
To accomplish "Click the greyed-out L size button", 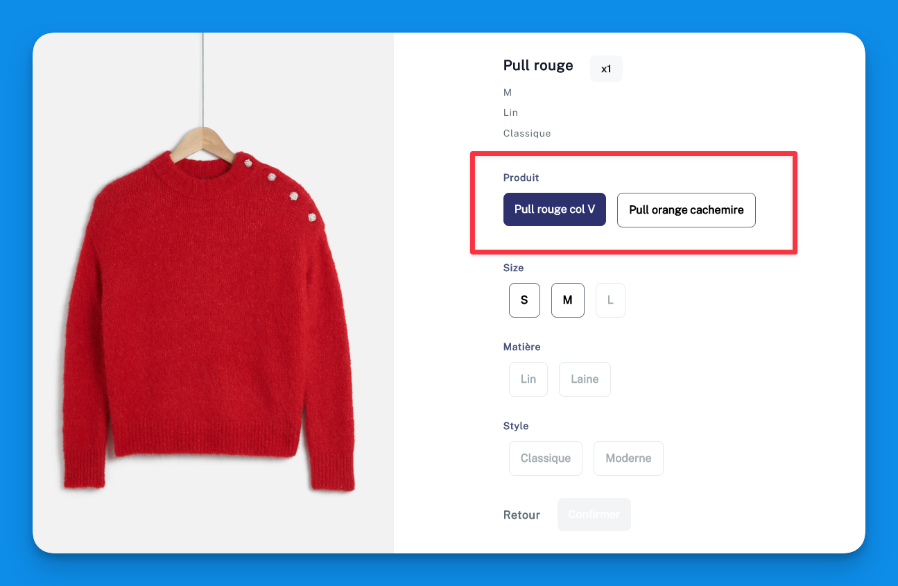I will (610, 300).
